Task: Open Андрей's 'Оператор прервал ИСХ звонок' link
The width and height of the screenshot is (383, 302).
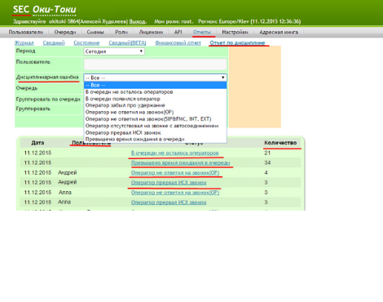Action: coord(169,183)
